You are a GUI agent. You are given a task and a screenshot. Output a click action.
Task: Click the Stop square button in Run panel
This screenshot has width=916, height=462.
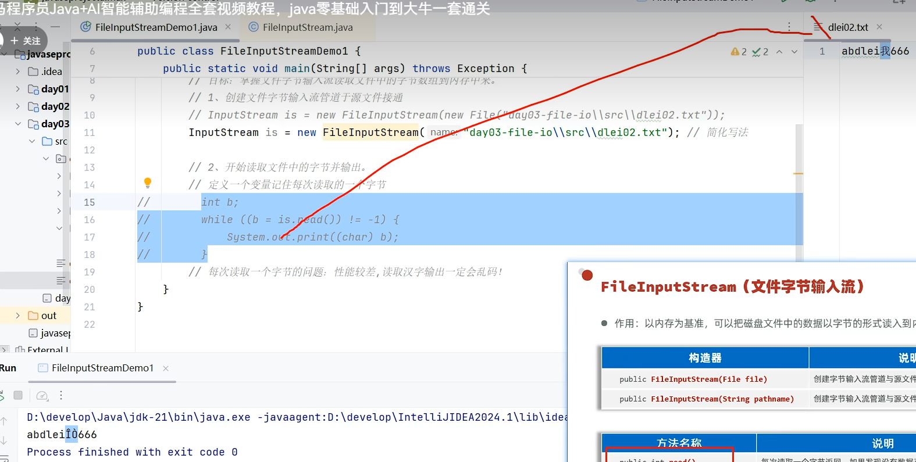tap(18, 395)
